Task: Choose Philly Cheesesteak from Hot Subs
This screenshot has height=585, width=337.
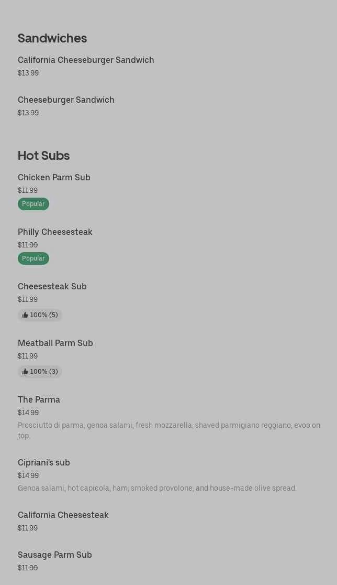Action: tap(55, 232)
